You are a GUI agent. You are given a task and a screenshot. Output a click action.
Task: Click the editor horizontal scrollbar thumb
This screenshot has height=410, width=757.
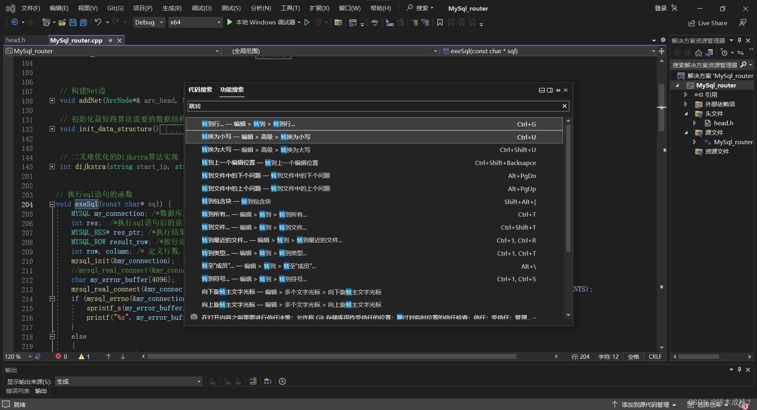(332, 356)
